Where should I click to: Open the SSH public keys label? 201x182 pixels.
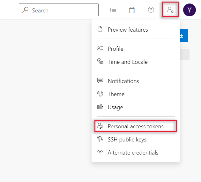(x=127, y=139)
